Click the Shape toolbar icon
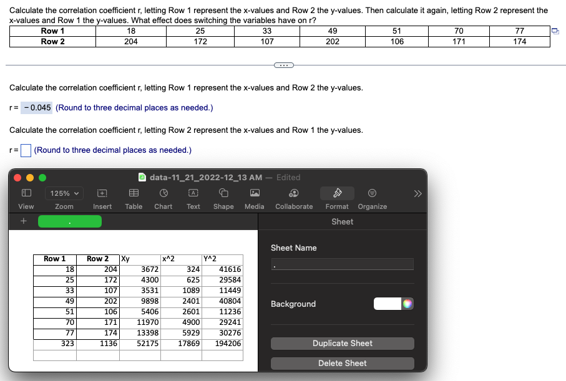The height and width of the screenshot is (381, 566). click(223, 193)
